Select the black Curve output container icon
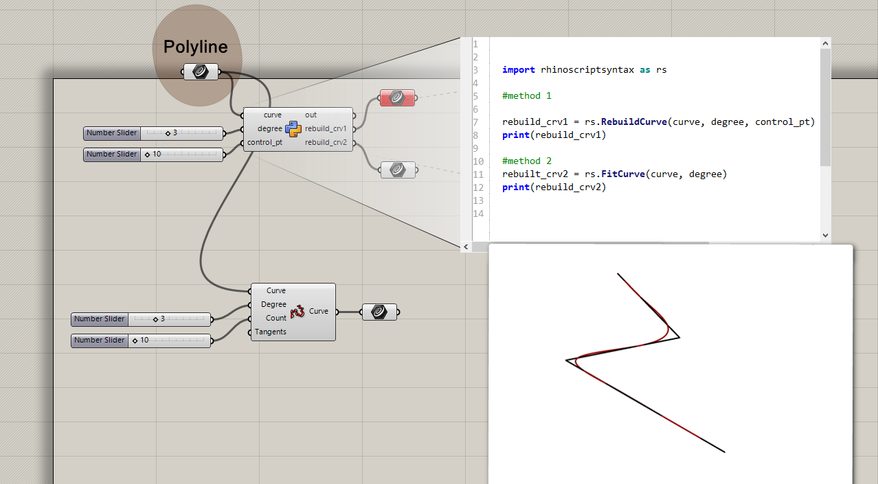Viewport: 878px width, 484px height. click(x=380, y=312)
